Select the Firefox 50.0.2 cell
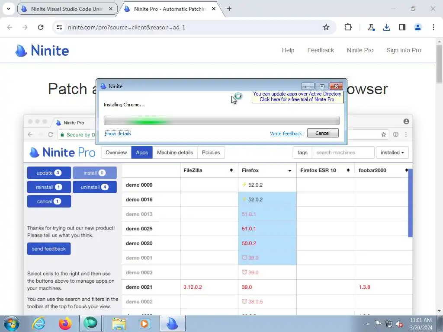This screenshot has height=332, width=443. (267, 243)
